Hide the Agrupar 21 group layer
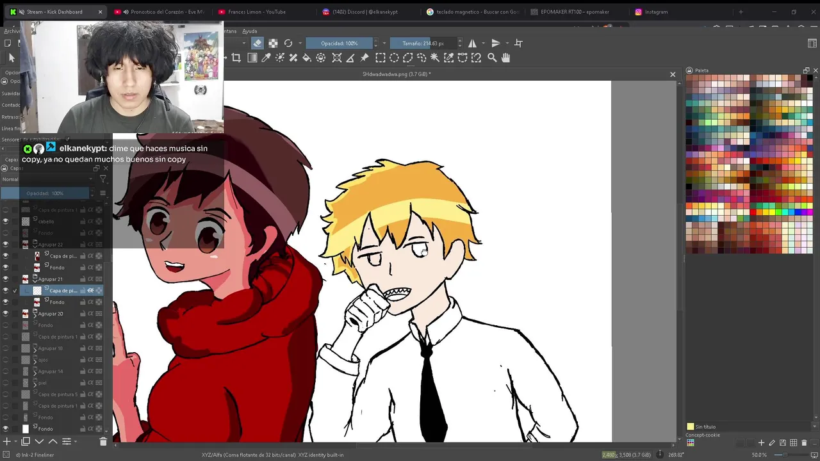Screen dimensions: 820x461 click(x=6, y=279)
